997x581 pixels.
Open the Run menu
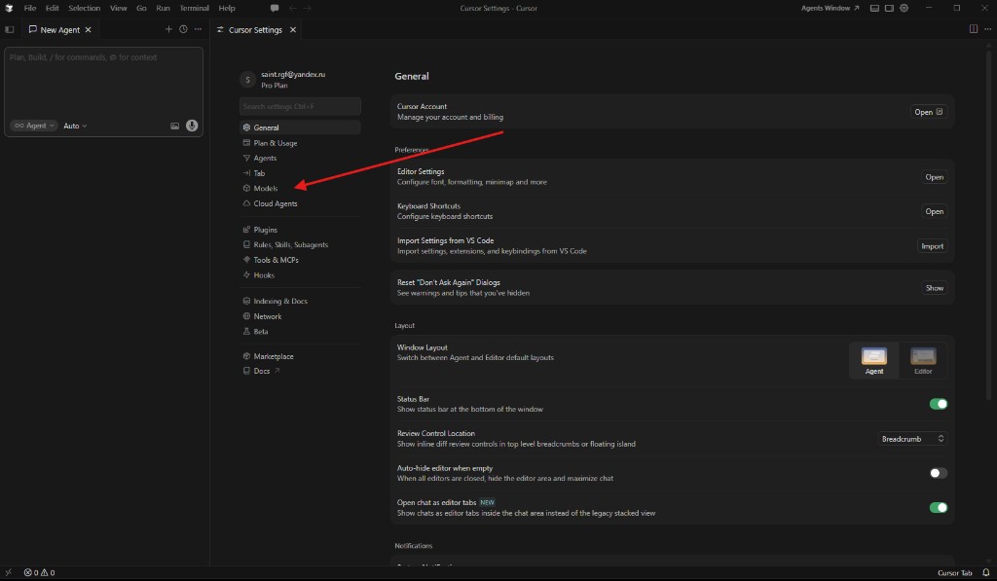pyautogui.click(x=163, y=8)
